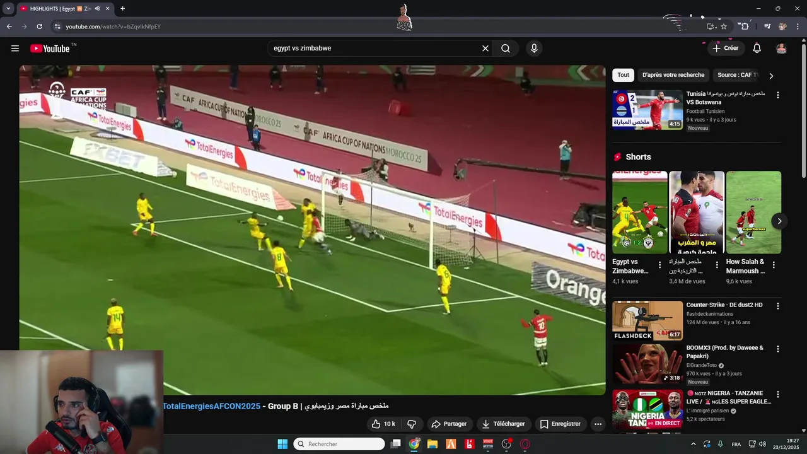Select the D'après votre recherche chip

673,75
